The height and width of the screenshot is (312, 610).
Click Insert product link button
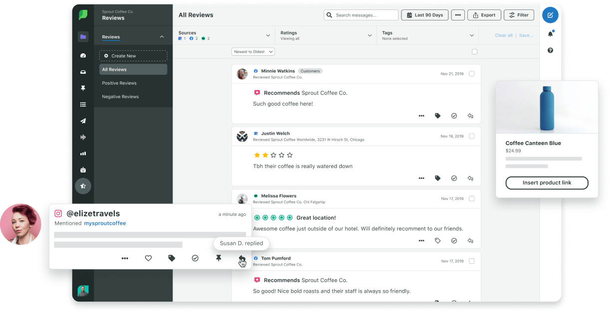(x=547, y=182)
